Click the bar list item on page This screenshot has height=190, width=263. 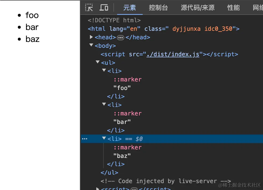[x=32, y=27]
